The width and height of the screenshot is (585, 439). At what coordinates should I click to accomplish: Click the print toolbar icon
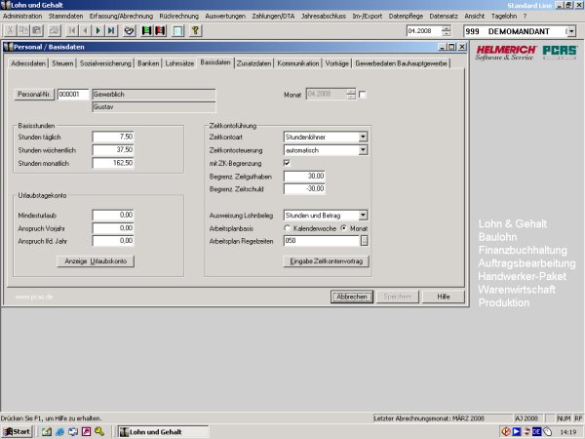[x=55, y=30]
